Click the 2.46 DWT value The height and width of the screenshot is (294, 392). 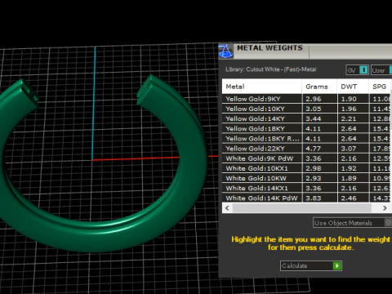click(x=349, y=198)
